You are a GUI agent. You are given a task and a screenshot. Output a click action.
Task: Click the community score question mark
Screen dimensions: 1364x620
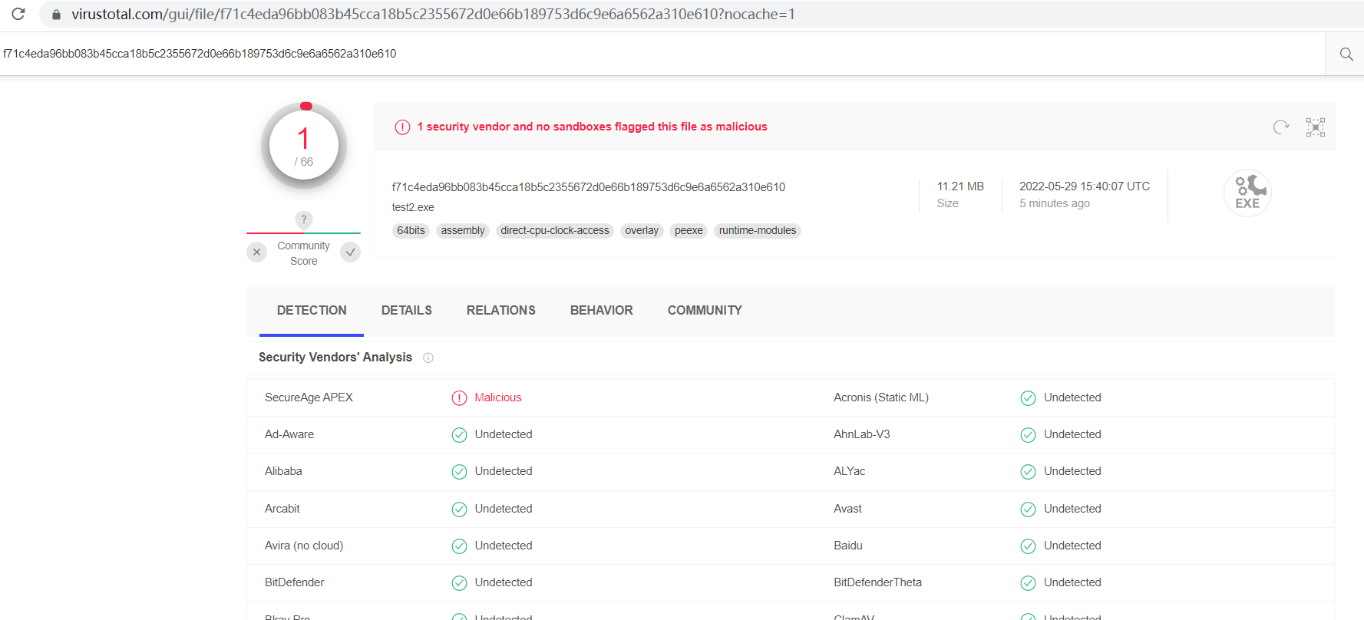(304, 219)
